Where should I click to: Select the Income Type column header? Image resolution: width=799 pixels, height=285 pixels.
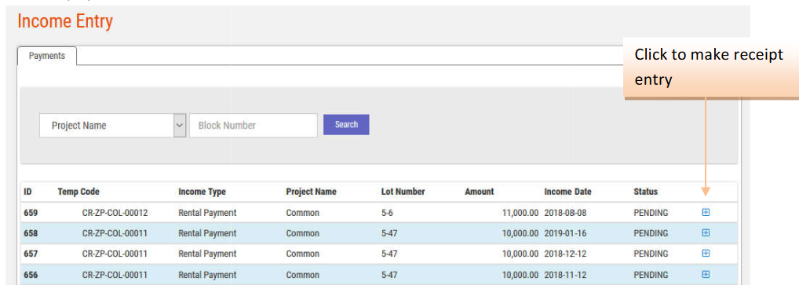202,192
